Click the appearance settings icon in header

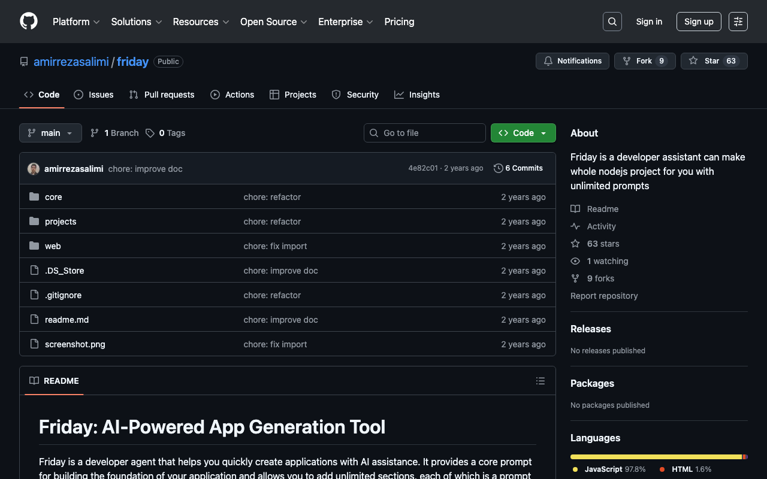pyautogui.click(x=738, y=22)
